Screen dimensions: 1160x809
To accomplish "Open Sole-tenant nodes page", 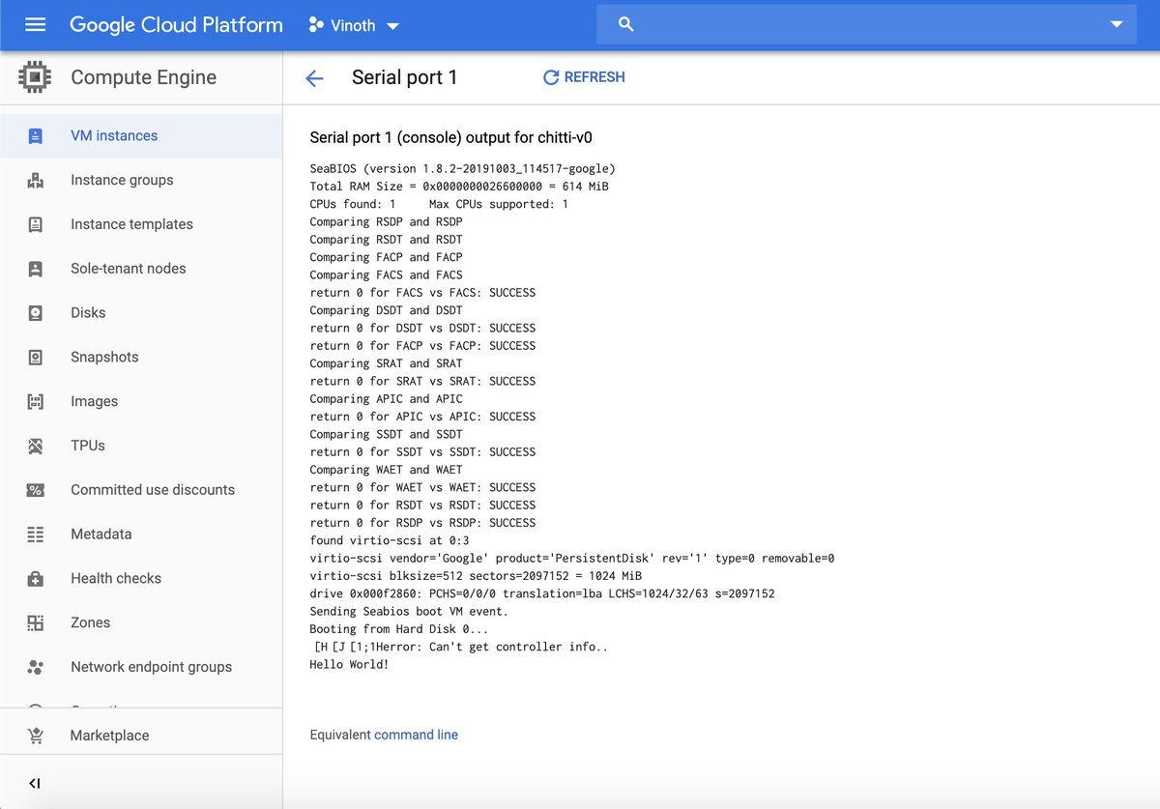I will (x=129, y=269).
